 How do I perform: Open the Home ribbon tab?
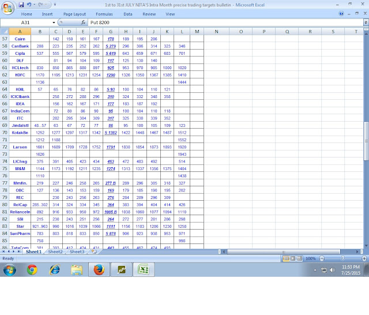[x=27, y=14]
